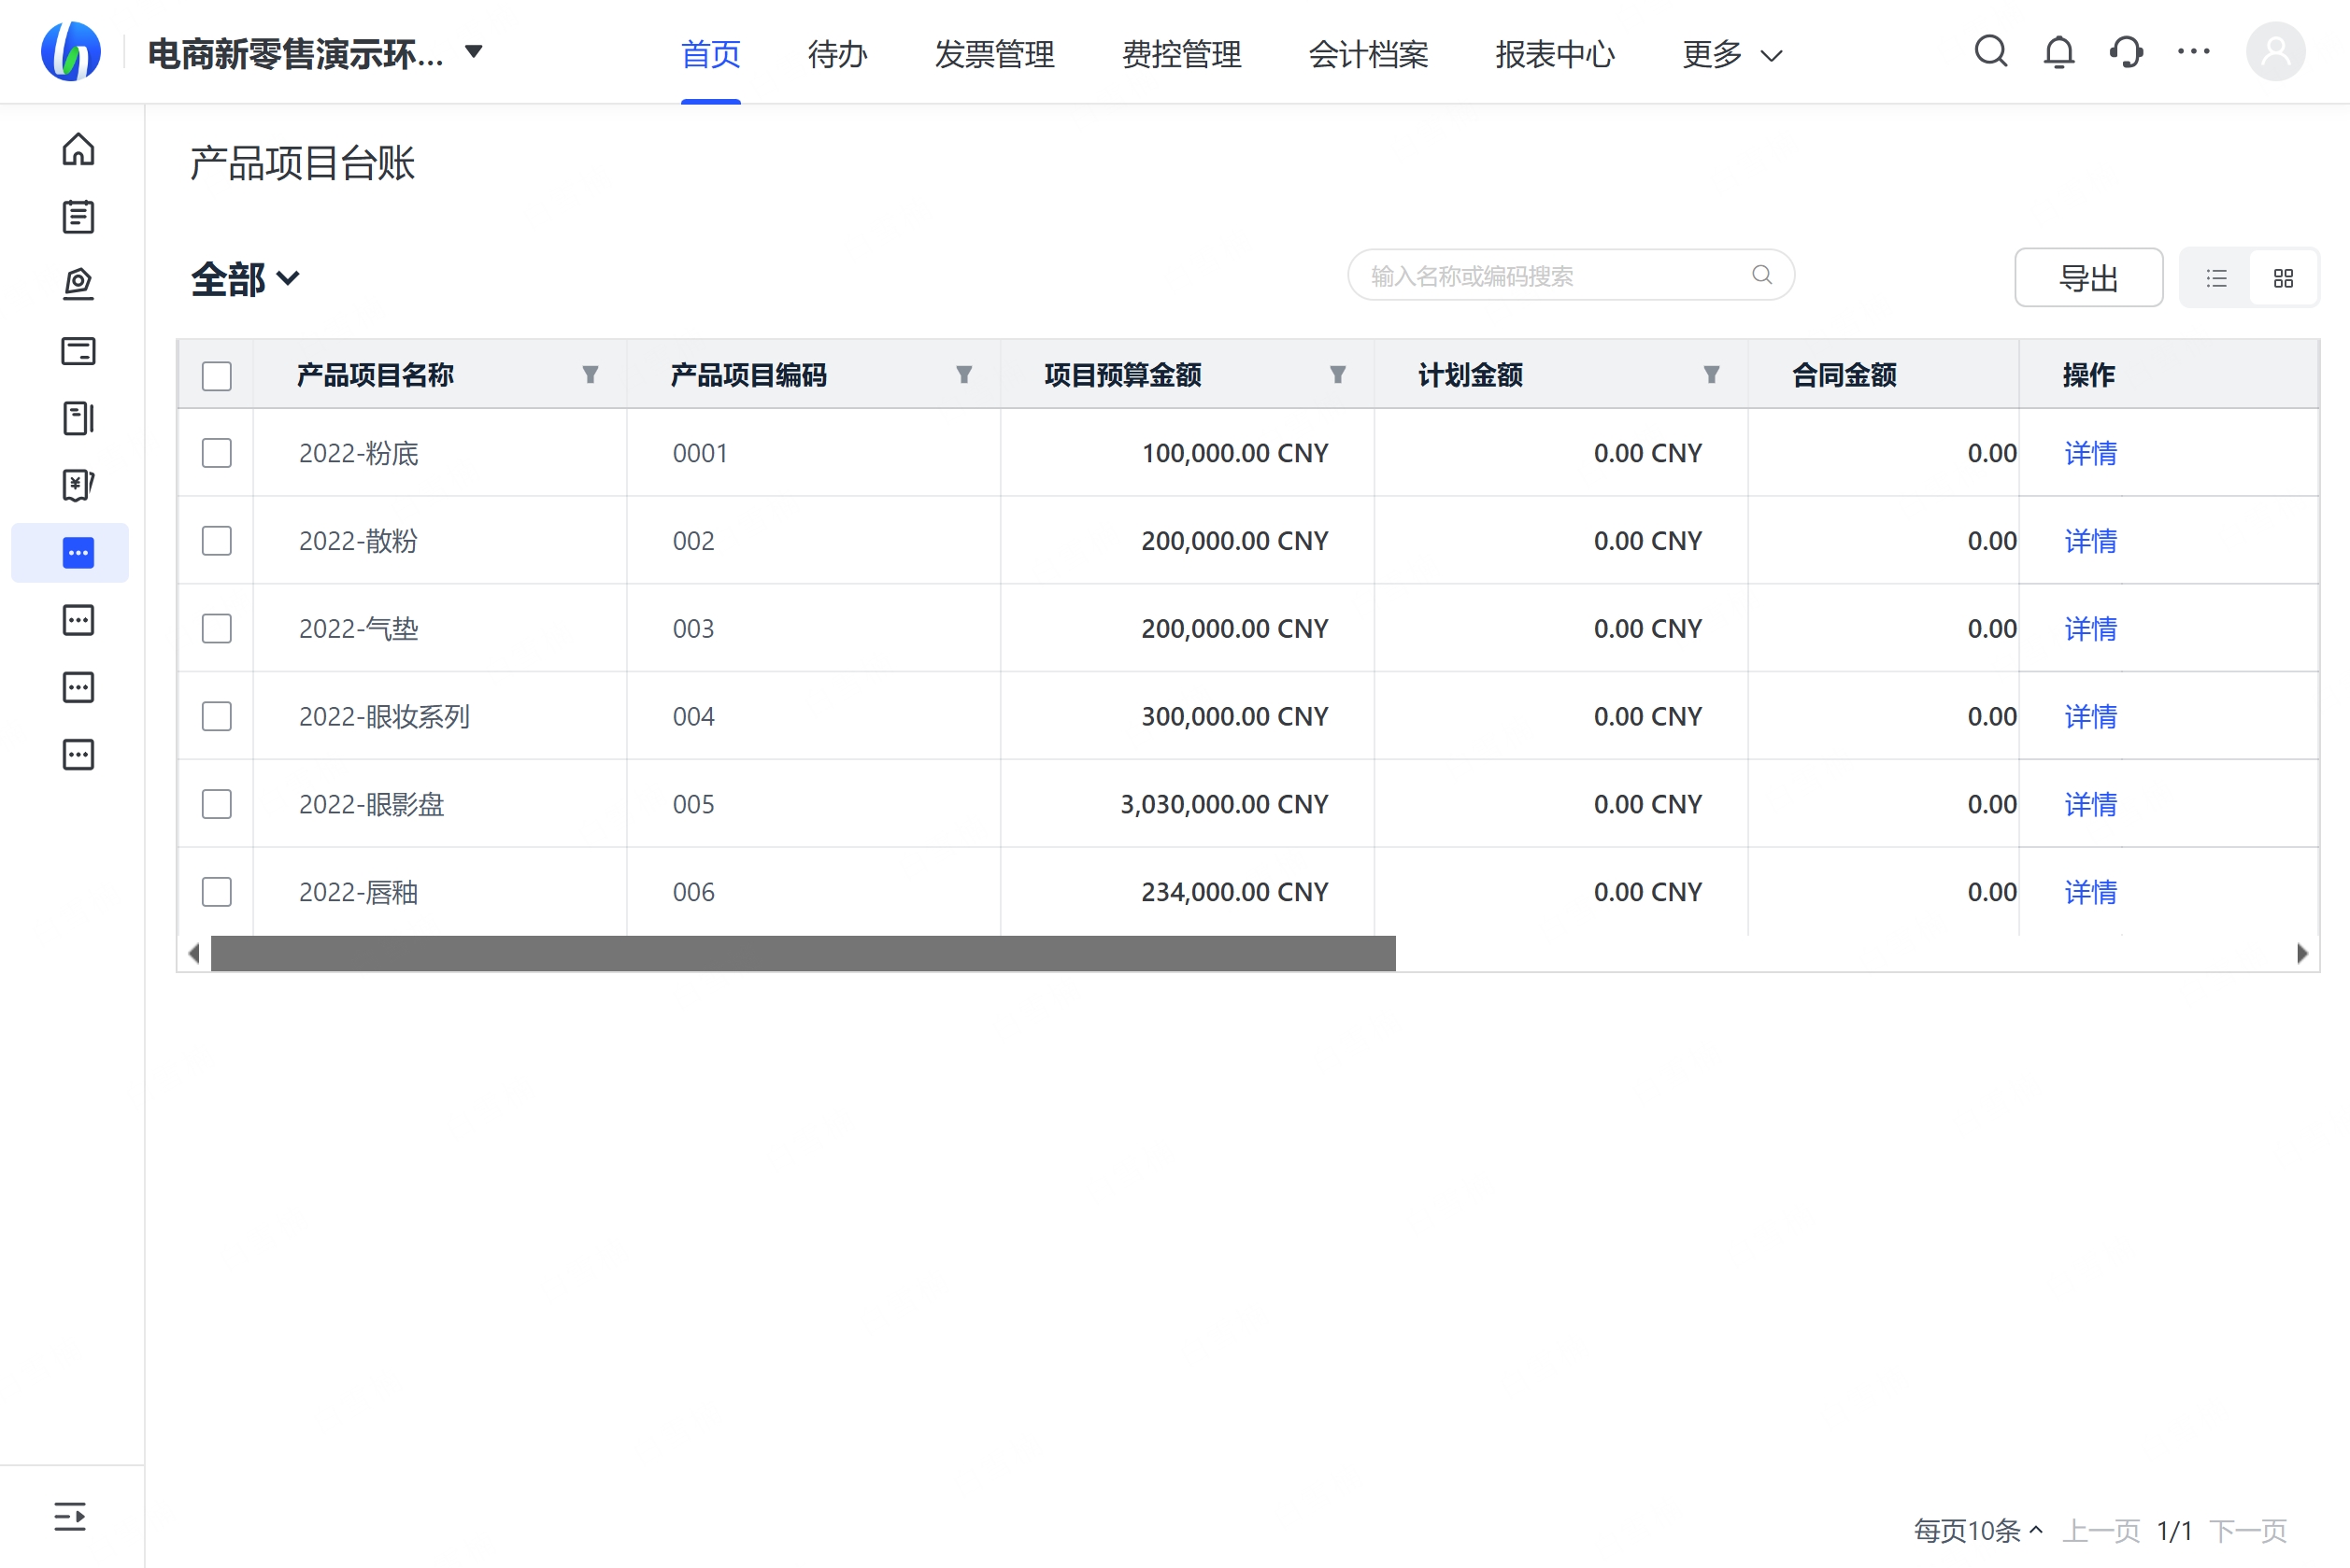Switch to 首页 tab
This screenshot has height=1568, width=2350.
[x=711, y=54]
